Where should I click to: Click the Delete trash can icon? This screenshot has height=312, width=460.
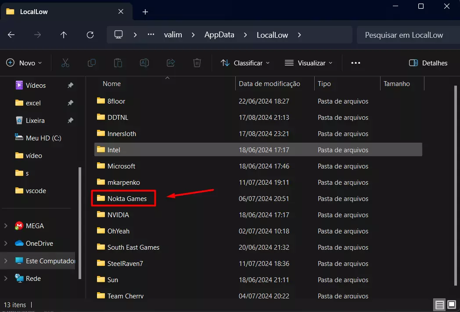(x=198, y=63)
